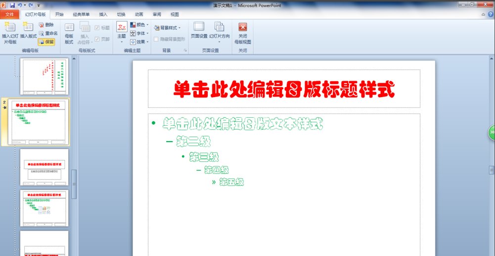
Task: Switch to the 开始 tab
Action: click(x=59, y=14)
